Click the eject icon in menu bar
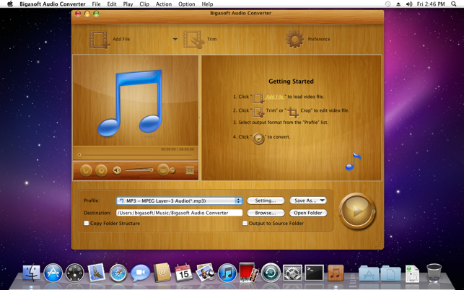464x290 pixels. point(398,4)
